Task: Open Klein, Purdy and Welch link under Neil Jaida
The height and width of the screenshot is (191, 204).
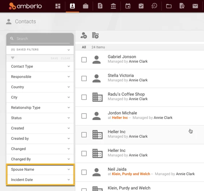Action: point(131,174)
